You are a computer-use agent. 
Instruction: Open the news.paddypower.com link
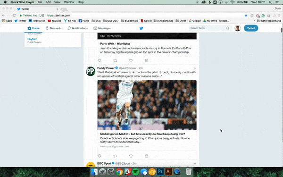(x=115, y=146)
